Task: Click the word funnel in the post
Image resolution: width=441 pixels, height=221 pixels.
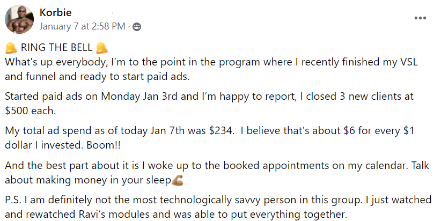Action: (41, 77)
